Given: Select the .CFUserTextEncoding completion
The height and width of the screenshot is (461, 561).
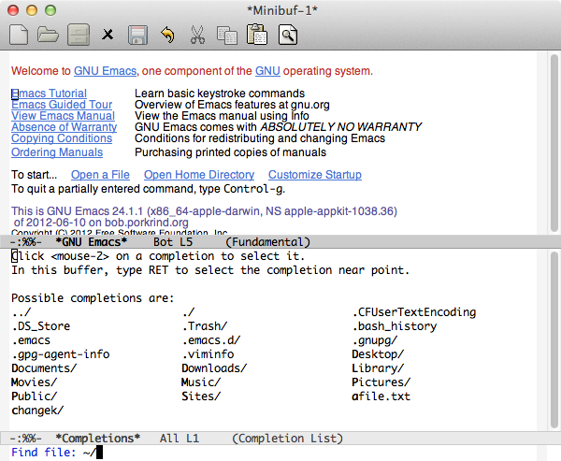Looking at the screenshot, I should coord(414,312).
